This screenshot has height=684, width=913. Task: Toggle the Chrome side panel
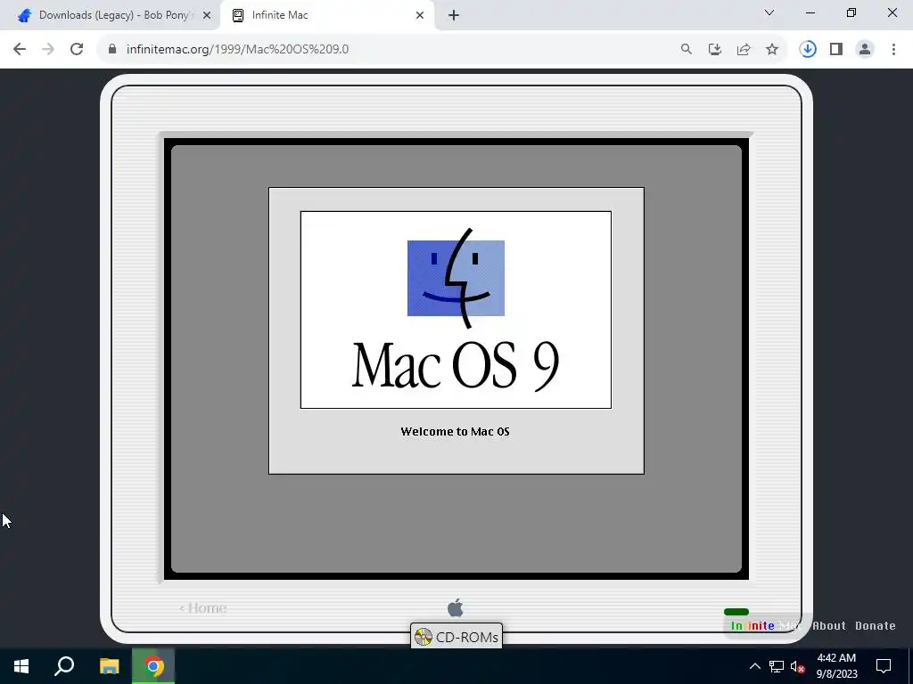tap(836, 49)
